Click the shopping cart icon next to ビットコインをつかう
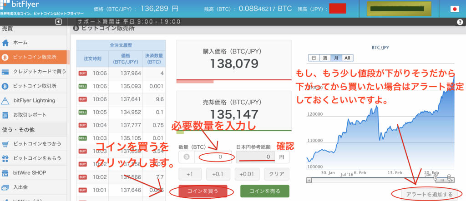Screen dimensions: 466x201 [x=5, y=144]
